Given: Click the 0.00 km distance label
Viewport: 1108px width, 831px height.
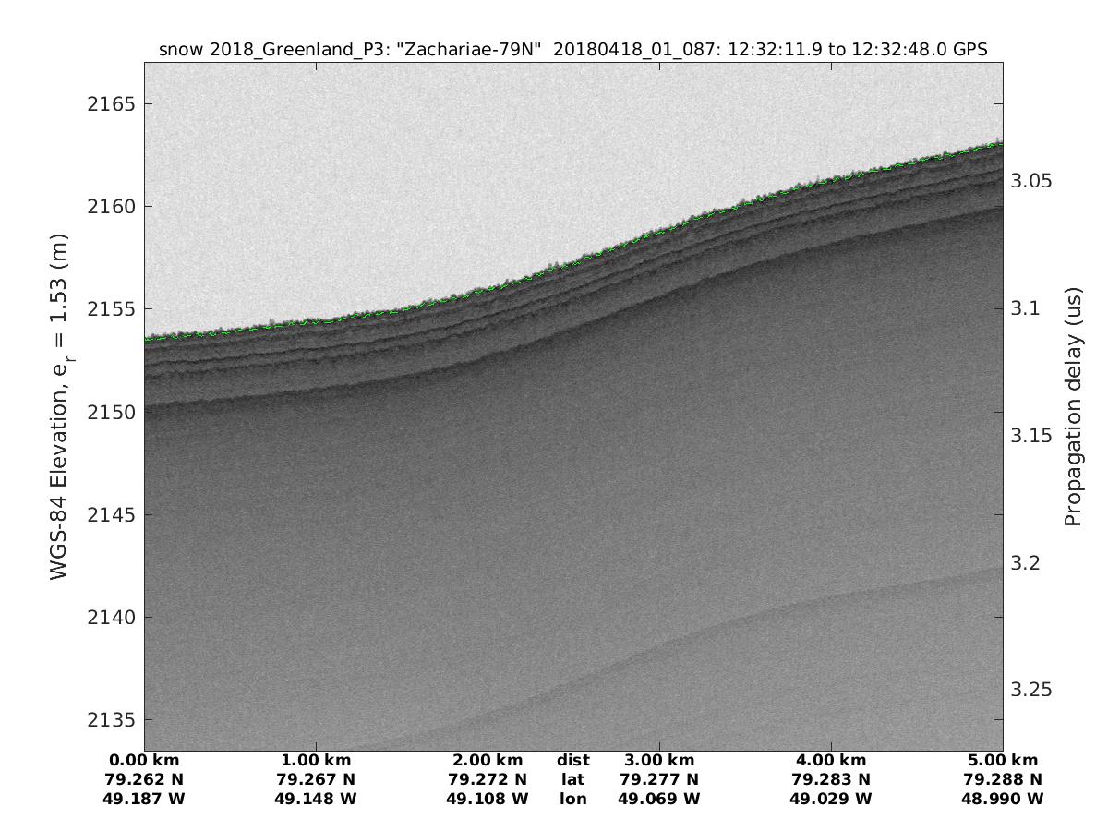Looking at the screenshot, I should coord(145,761).
